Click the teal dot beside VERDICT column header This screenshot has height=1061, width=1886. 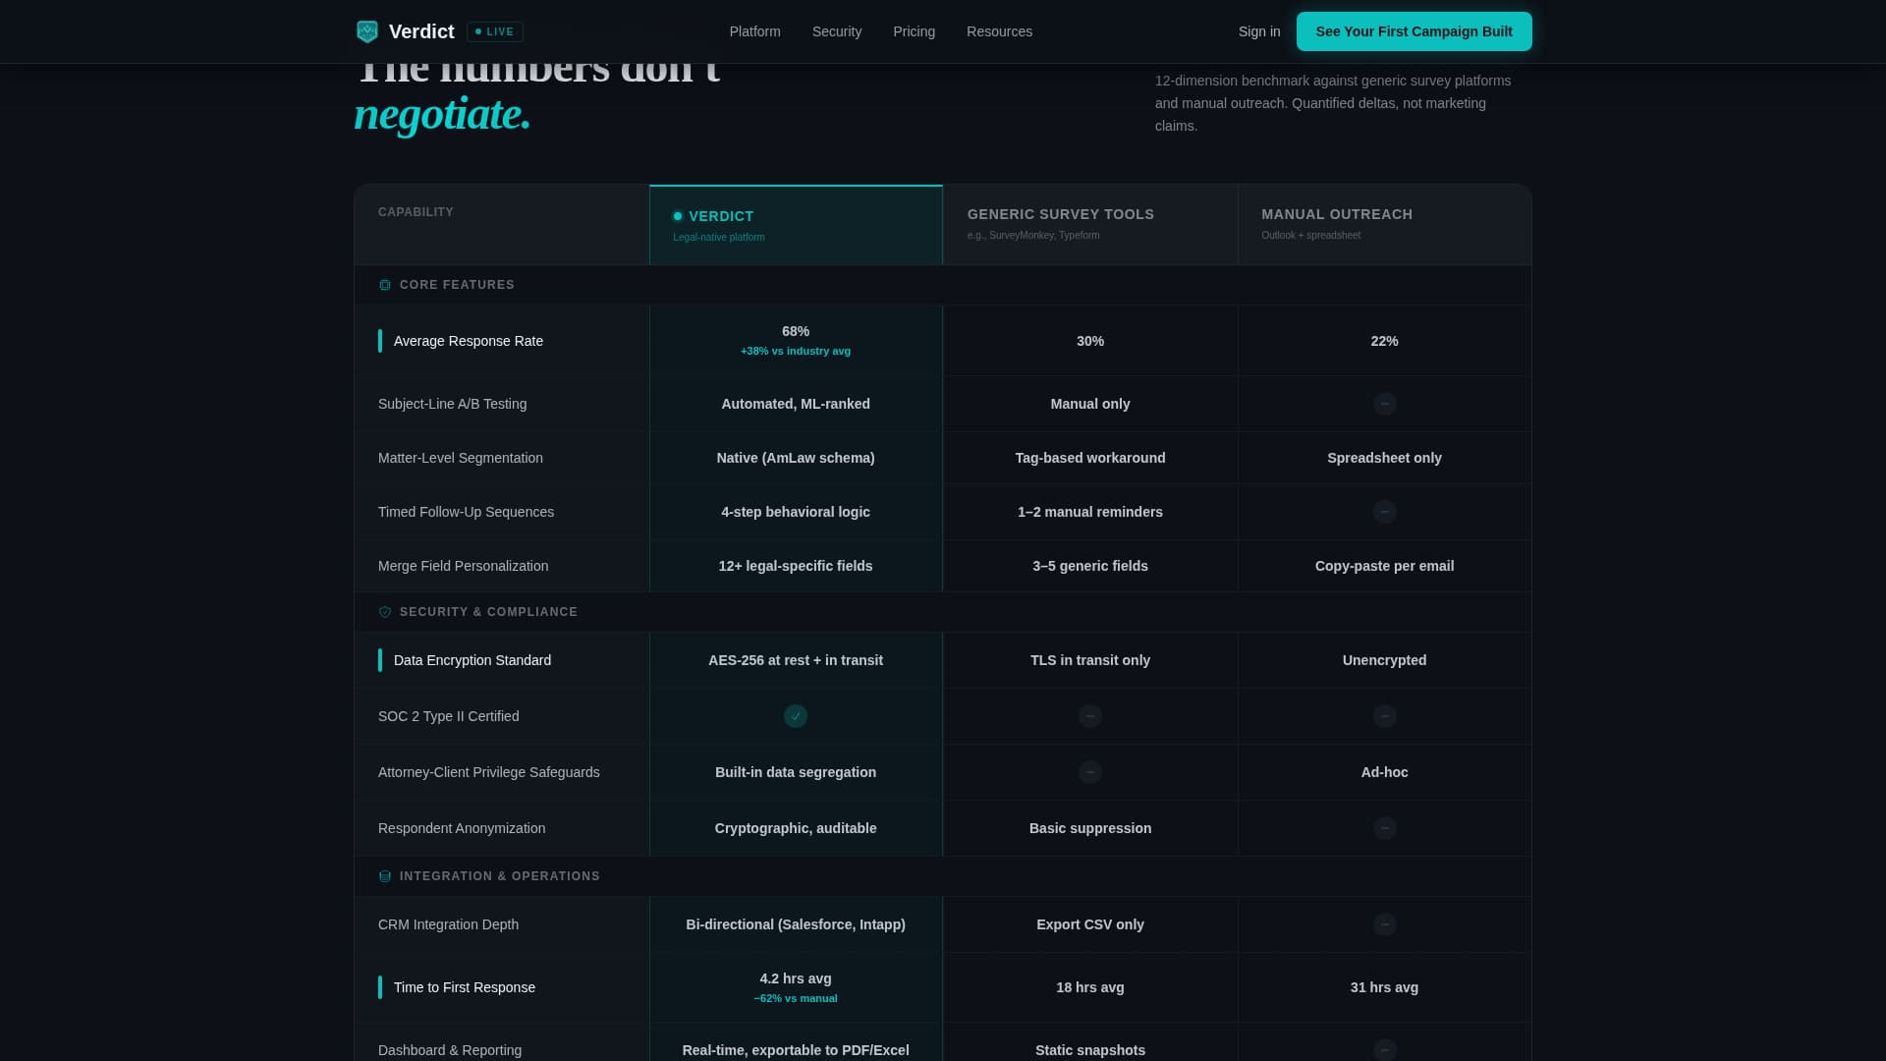[x=678, y=216]
